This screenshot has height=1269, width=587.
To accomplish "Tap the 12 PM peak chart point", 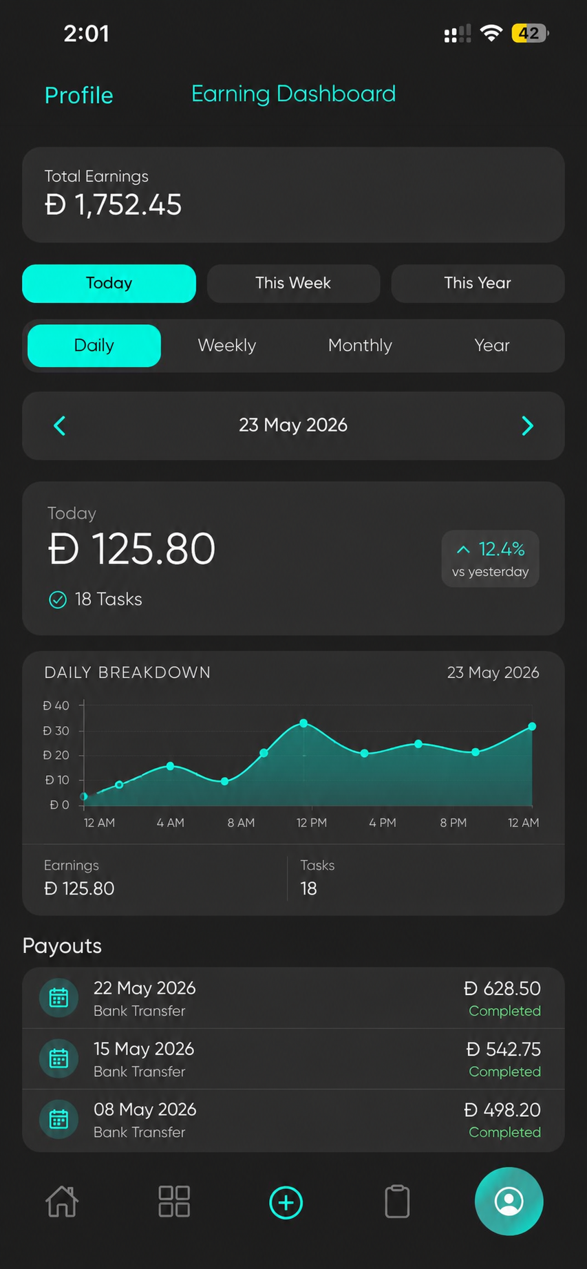I will (303, 723).
